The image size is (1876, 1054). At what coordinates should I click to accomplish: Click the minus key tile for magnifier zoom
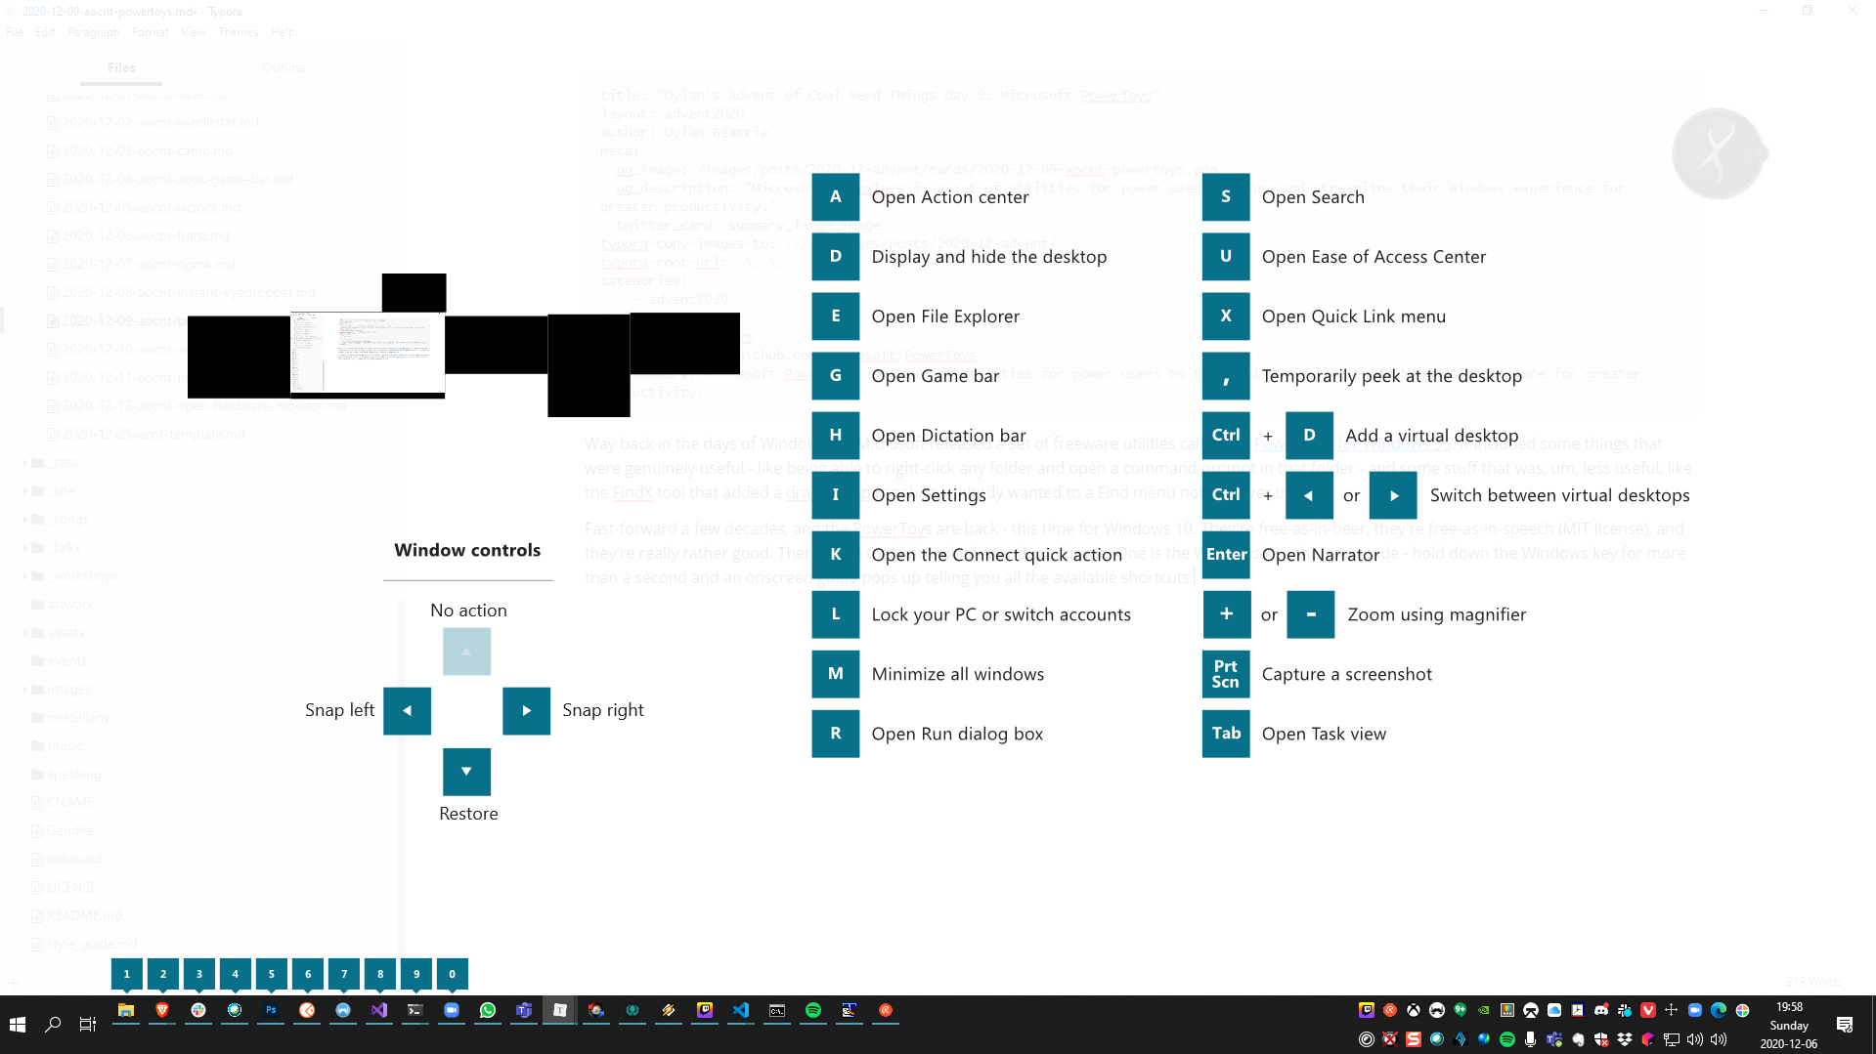tap(1310, 613)
